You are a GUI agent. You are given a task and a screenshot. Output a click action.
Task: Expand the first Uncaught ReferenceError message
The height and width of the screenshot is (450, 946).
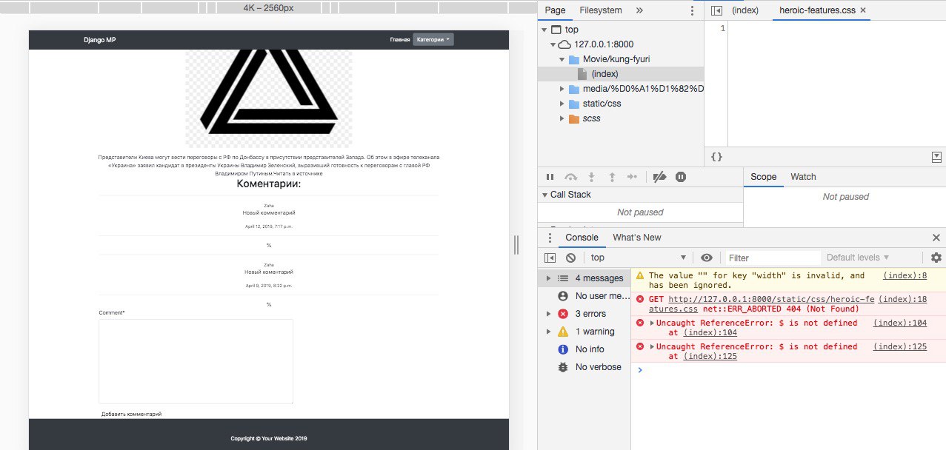point(652,323)
